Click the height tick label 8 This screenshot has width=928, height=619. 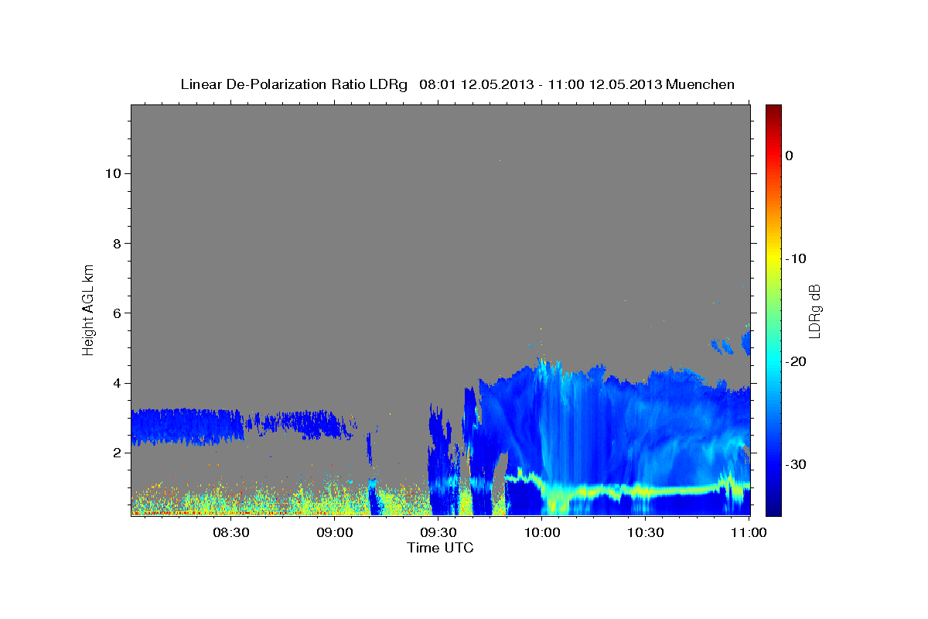[x=116, y=243]
